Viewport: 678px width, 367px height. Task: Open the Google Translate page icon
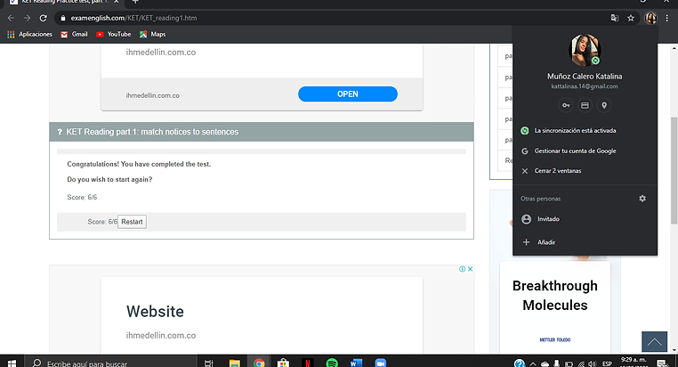615,18
